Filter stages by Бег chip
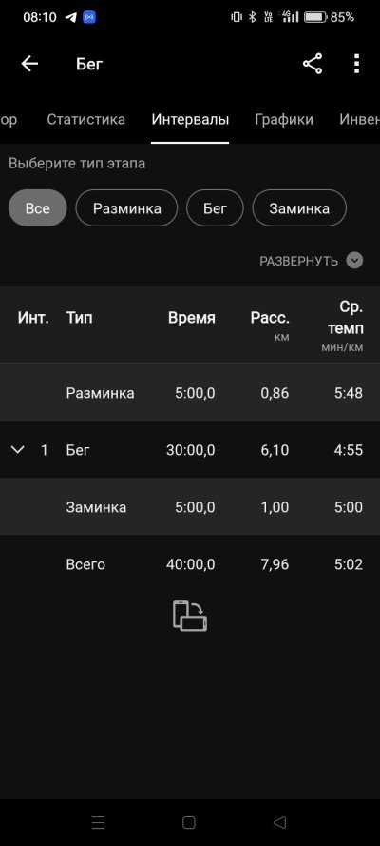Screen dimensions: 380x846 (215, 207)
